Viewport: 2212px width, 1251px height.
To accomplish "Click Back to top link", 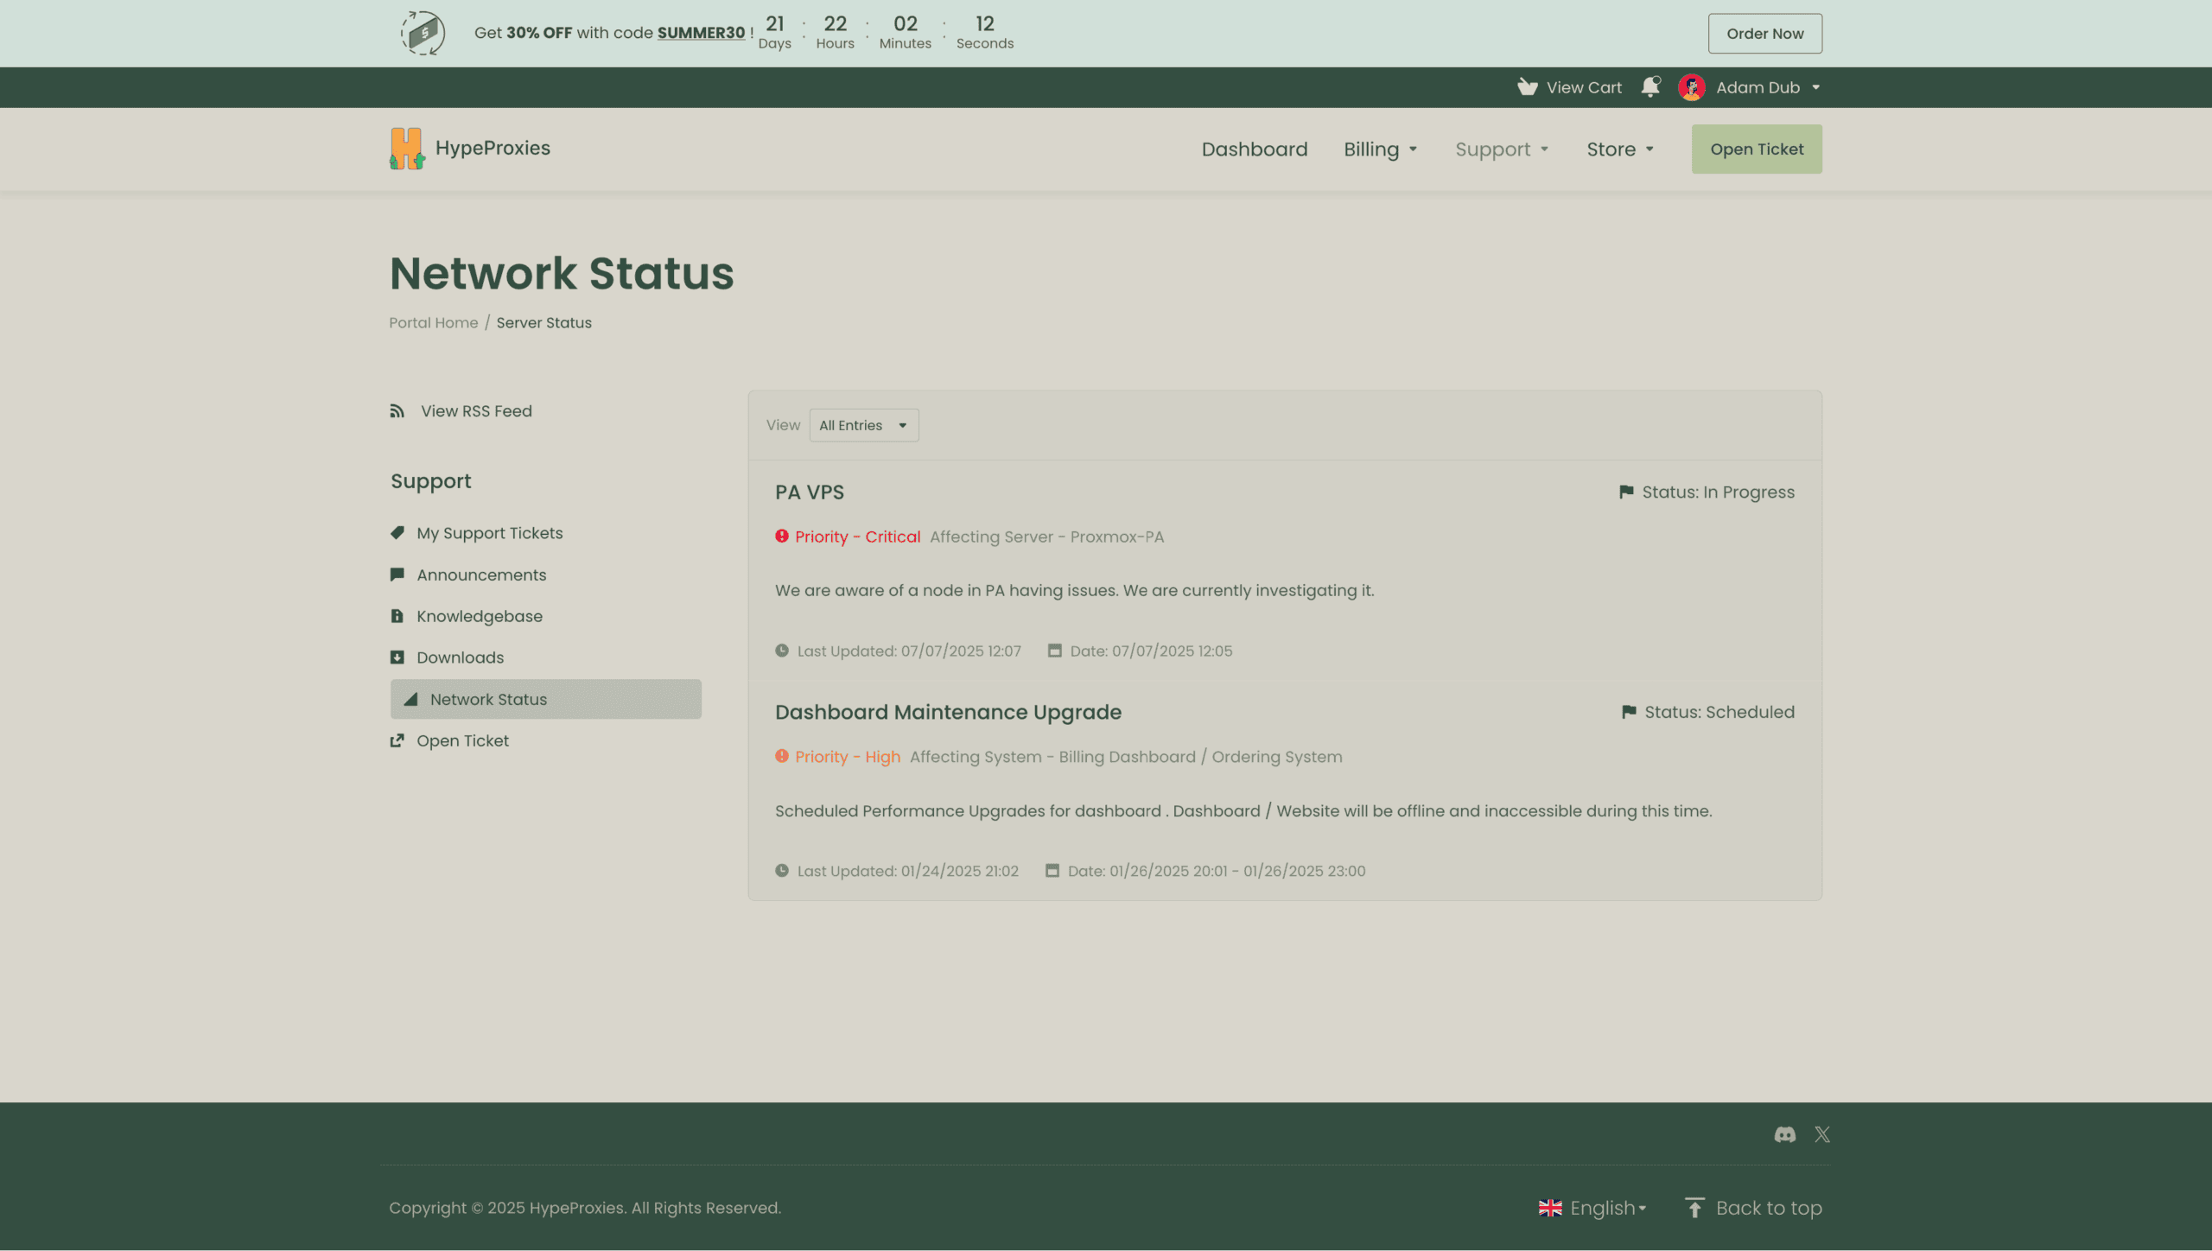I will click(x=1769, y=1208).
